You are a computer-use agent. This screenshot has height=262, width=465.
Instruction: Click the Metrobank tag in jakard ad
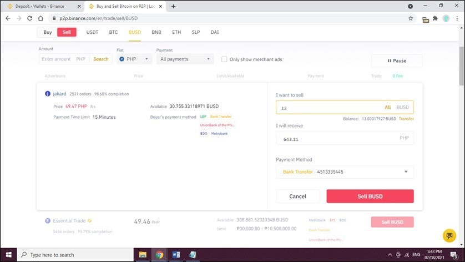tap(219, 134)
